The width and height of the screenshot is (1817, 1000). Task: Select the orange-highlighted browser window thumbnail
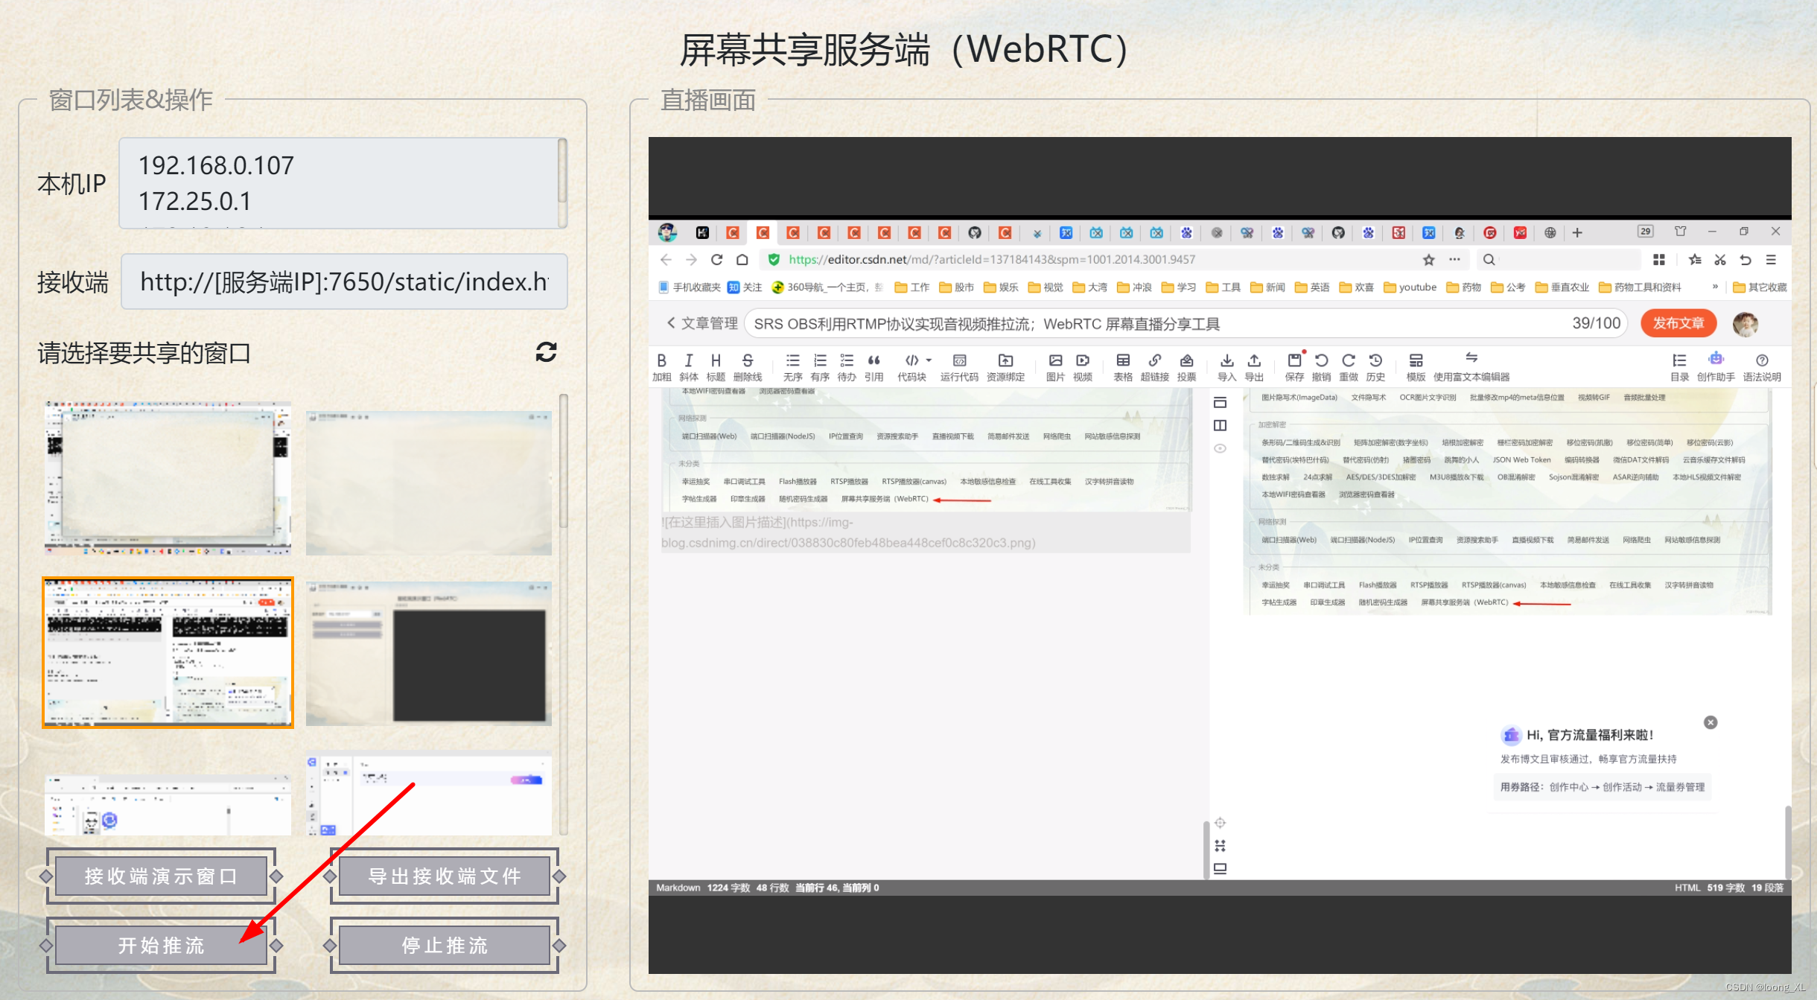point(168,652)
